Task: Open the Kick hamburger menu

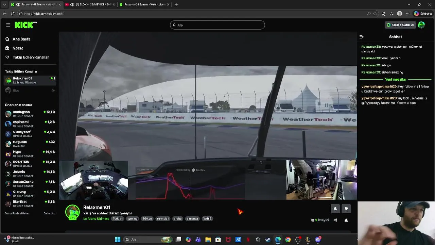Action: tap(8, 25)
